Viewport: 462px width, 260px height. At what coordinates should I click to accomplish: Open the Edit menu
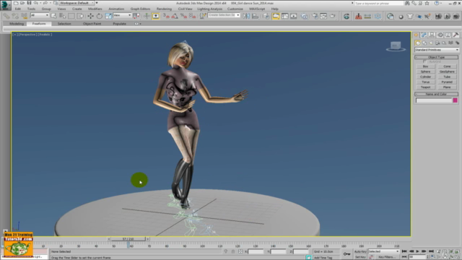click(x=18, y=9)
